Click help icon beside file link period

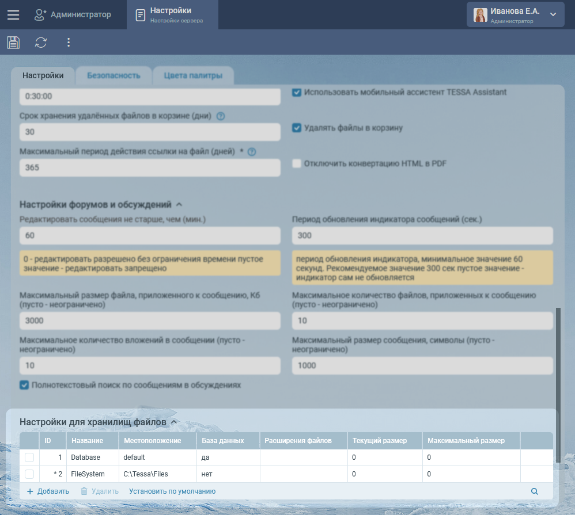click(251, 152)
